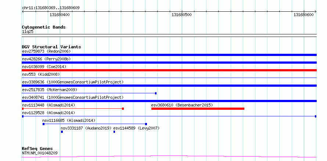This screenshot has height=161, width=327.
Task: Select the 11q25 band label
Action: click(28, 32)
